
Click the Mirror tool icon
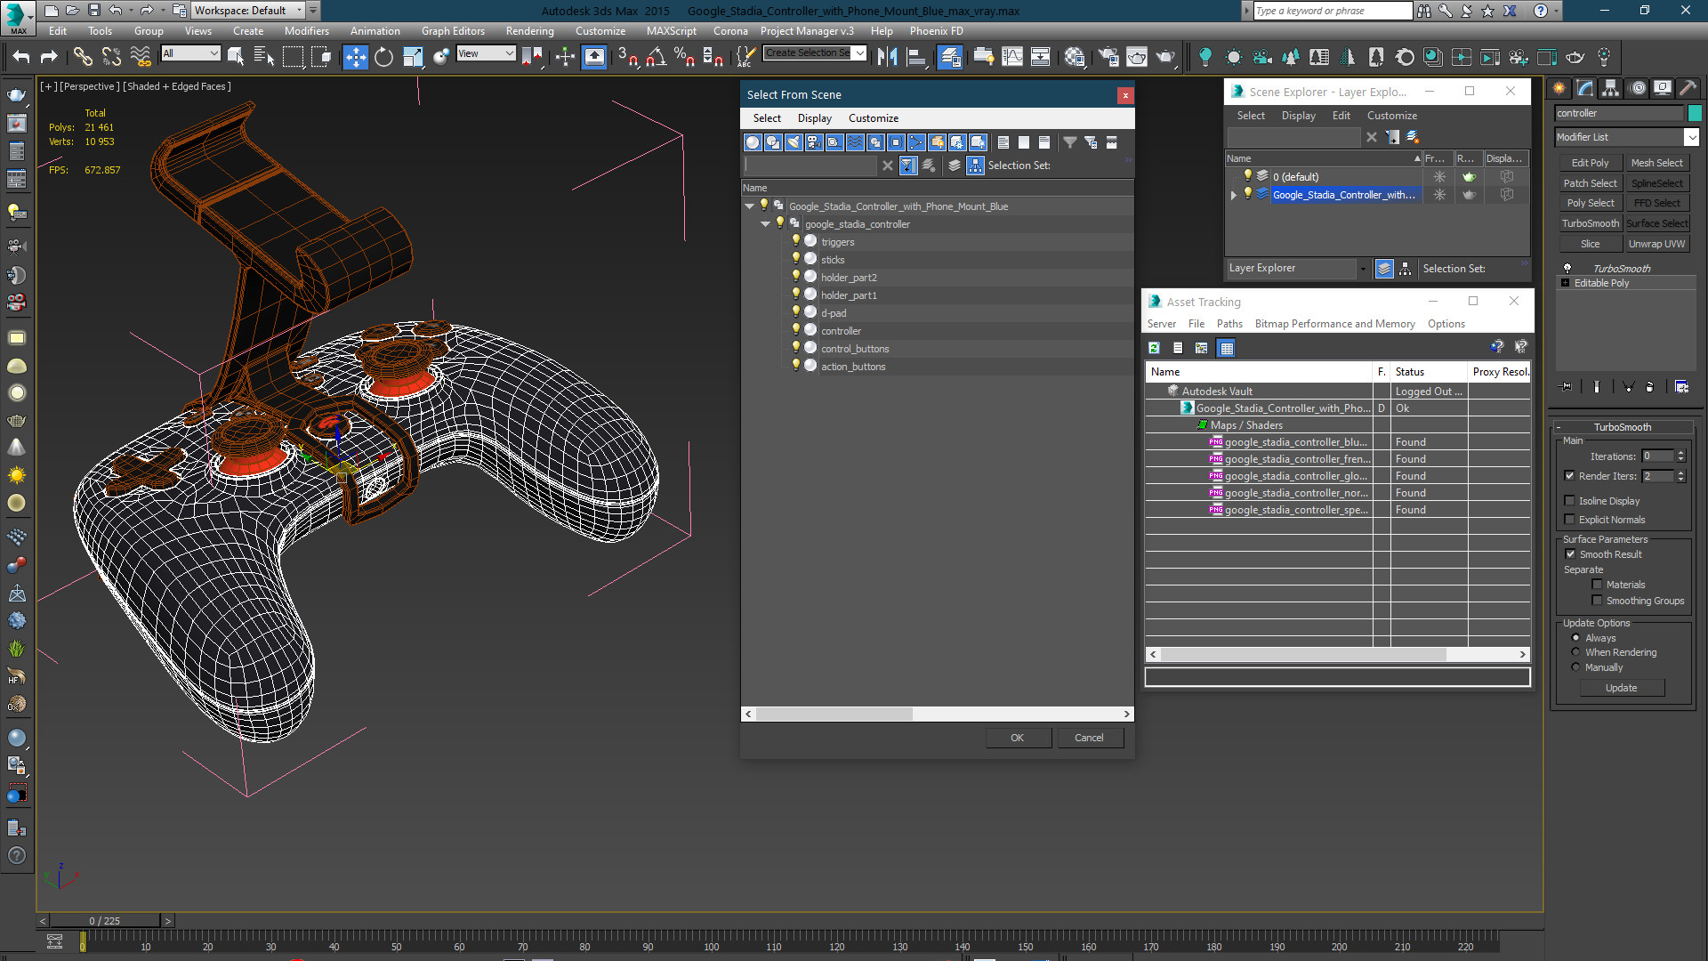click(x=887, y=57)
